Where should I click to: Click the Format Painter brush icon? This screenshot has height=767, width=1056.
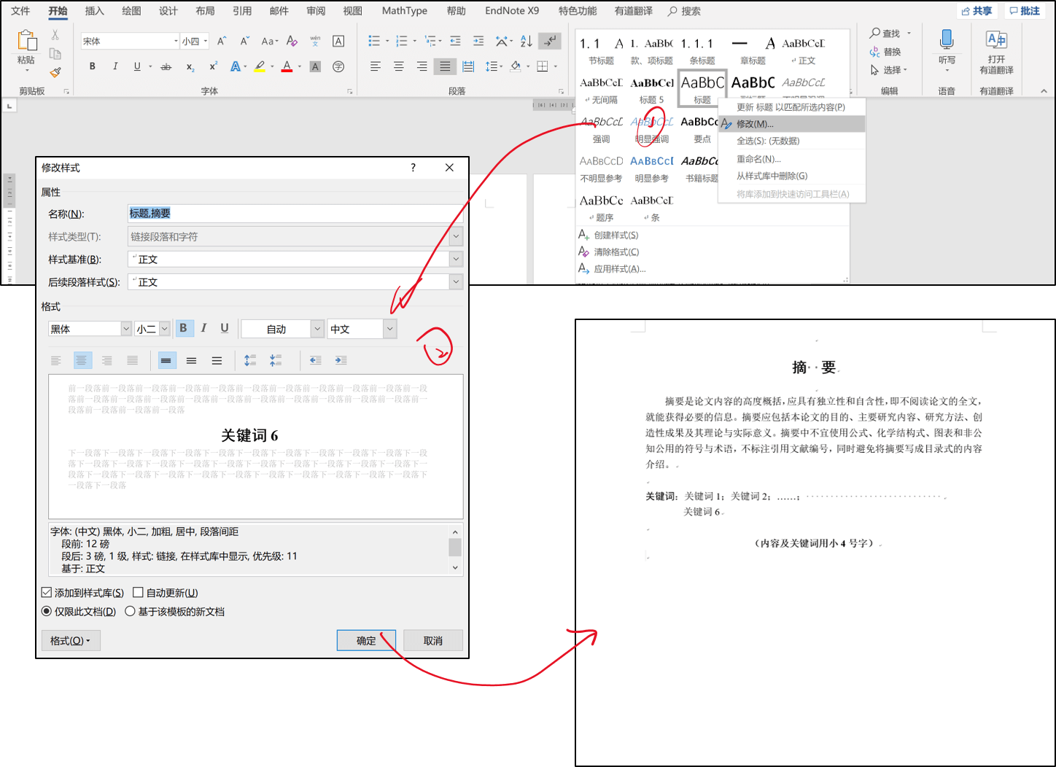55,72
